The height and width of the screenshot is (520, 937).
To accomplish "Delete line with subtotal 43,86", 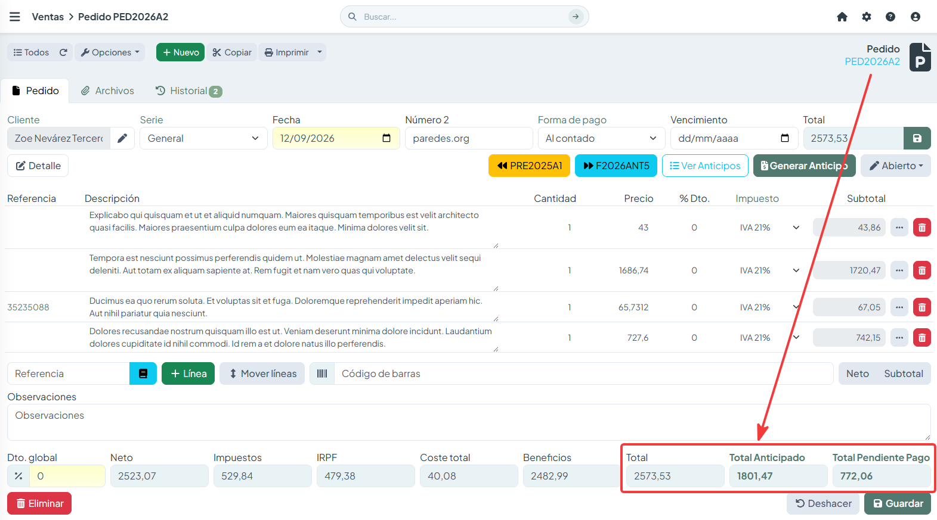I will [x=922, y=228].
